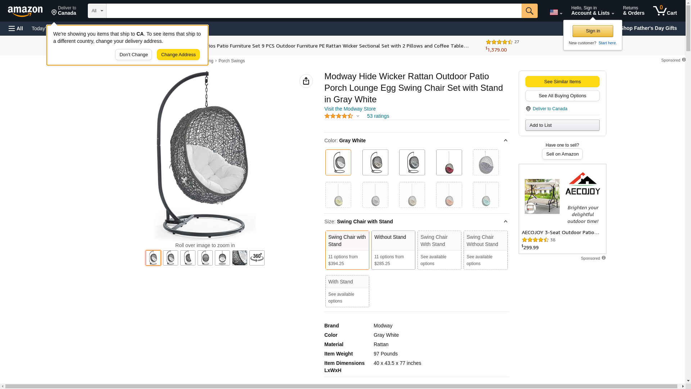Screen dimensions: 691x389
Task: Collapse the Size section chevron
Action: tap(505, 222)
